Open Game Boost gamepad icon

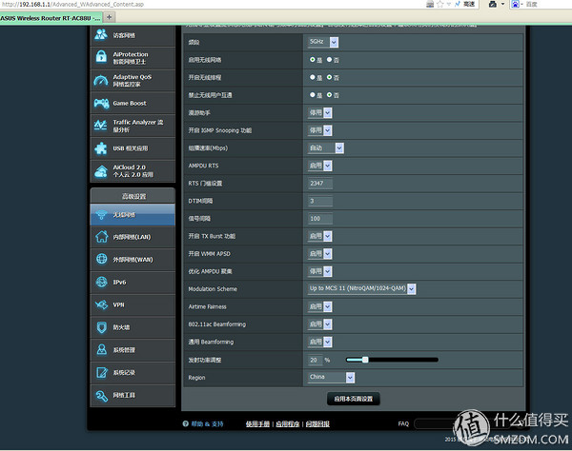[x=101, y=104]
